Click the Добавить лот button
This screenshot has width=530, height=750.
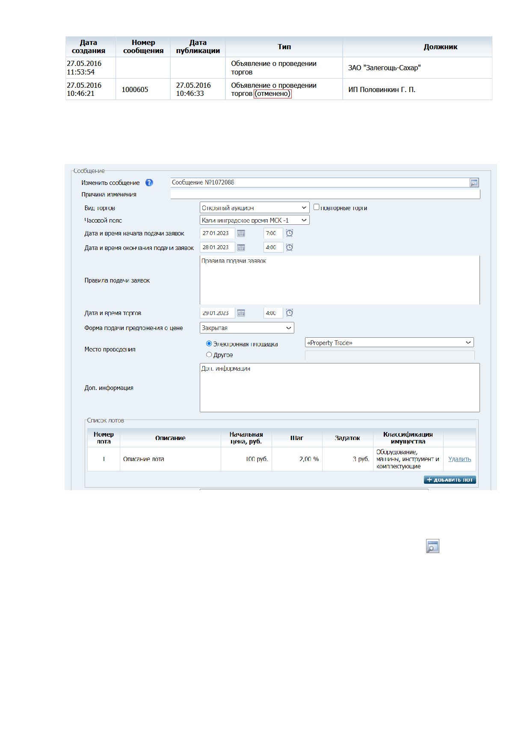[x=450, y=480]
